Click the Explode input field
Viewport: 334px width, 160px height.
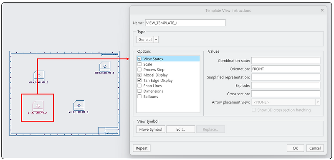click(x=286, y=86)
